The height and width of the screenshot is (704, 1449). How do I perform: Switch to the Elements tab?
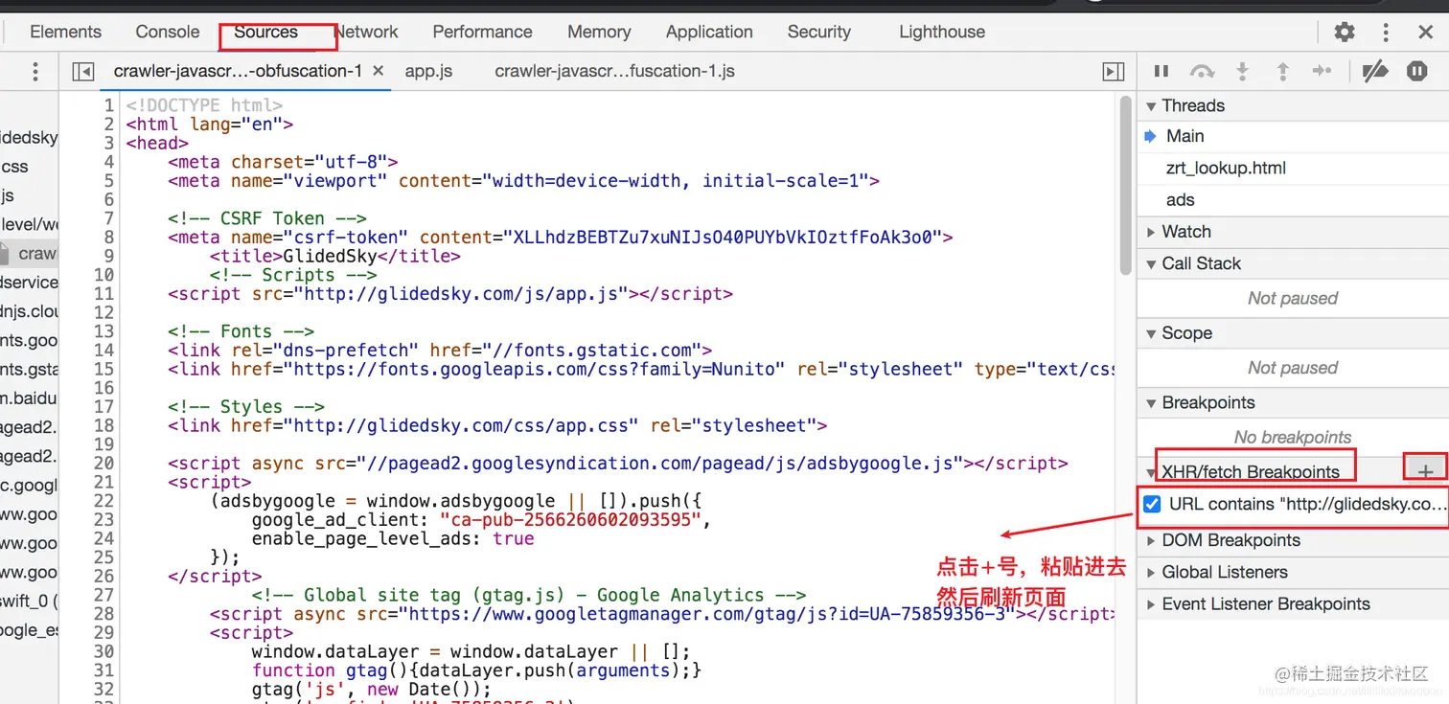pyautogui.click(x=65, y=32)
